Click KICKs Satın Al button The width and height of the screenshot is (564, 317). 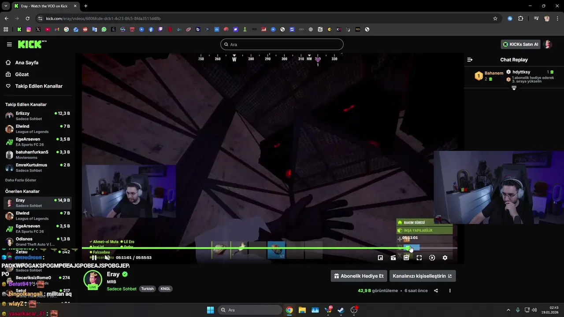pyautogui.click(x=521, y=44)
